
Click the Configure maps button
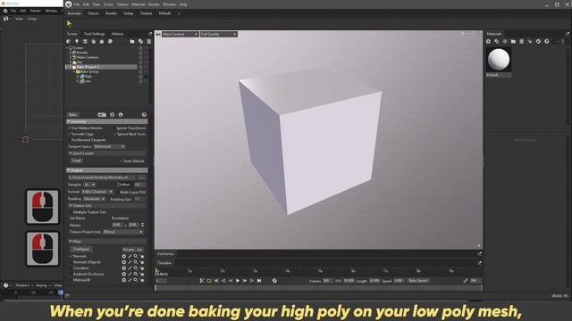tap(81, 250)
